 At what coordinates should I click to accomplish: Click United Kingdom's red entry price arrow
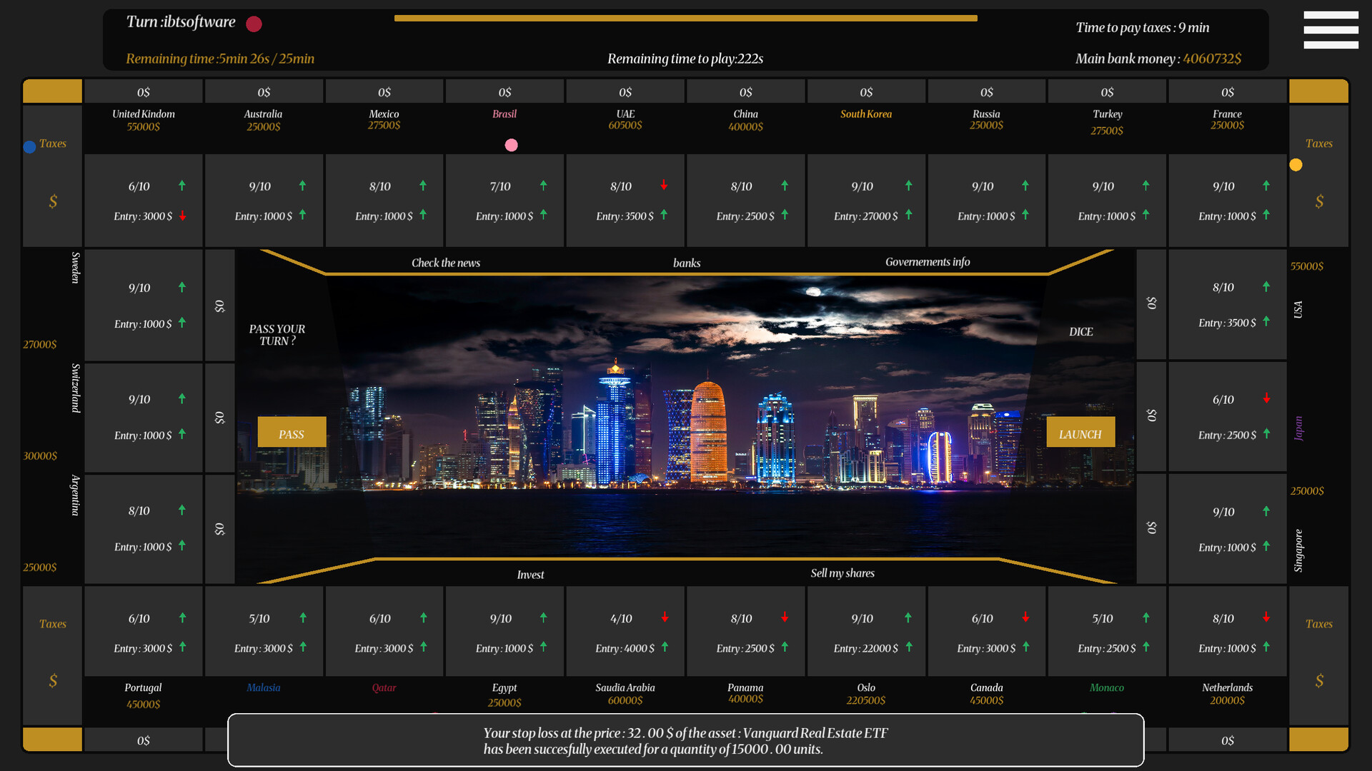click(x=182, y=216)
